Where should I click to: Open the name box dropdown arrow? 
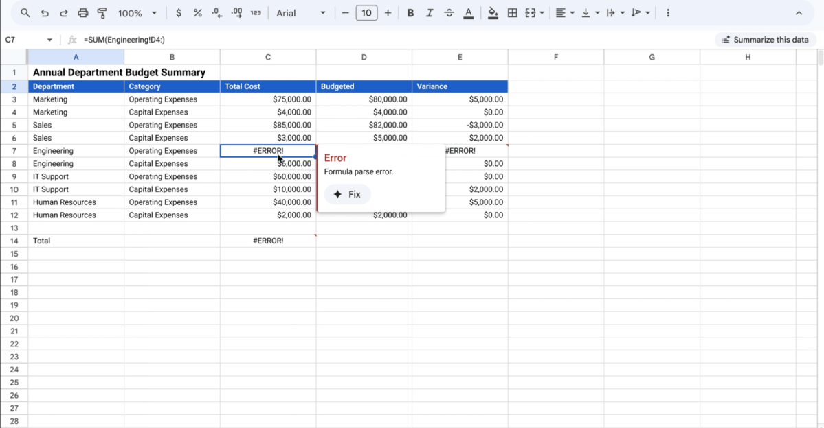pyautogui.click(x=49, y=40)
